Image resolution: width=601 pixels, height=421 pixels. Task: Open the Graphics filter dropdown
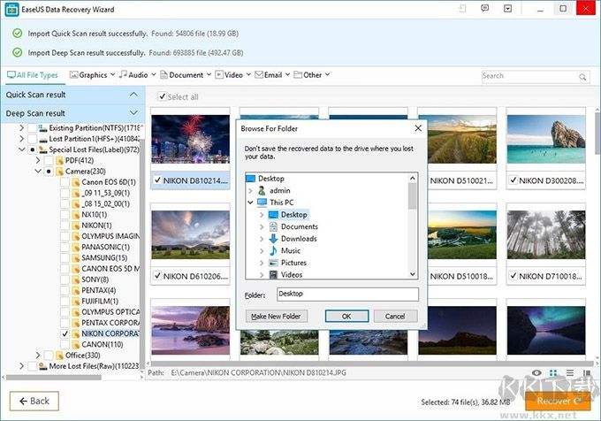tap(92, 75)
